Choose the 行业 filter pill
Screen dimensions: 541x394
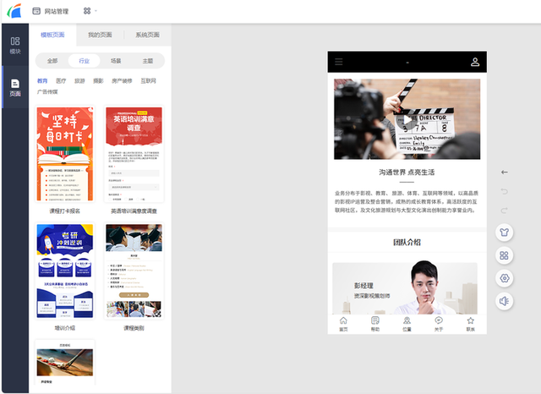pyautogui.click(x=85, y=61)
